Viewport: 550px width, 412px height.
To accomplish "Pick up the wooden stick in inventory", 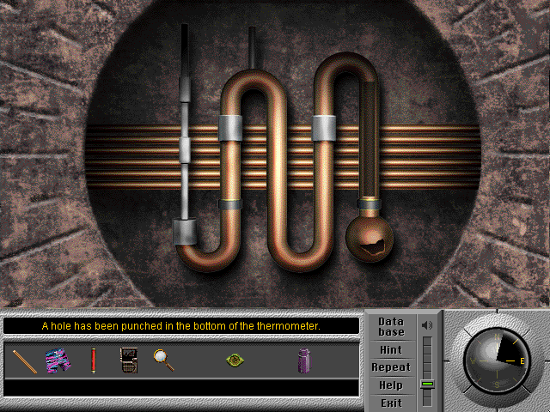I will [x=25, y=360].
